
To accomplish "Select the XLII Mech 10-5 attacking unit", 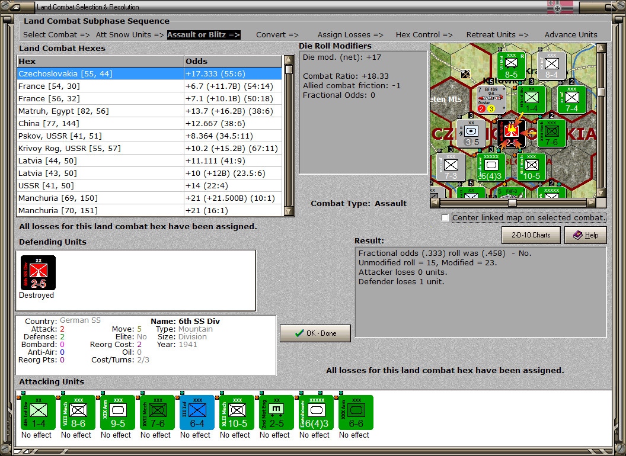I will point(237,412).
